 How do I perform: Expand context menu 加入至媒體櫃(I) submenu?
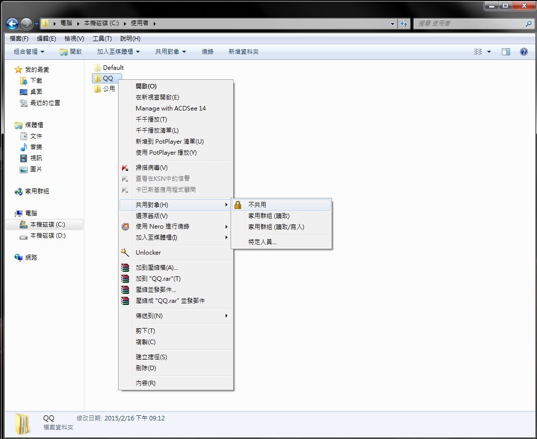176,238
